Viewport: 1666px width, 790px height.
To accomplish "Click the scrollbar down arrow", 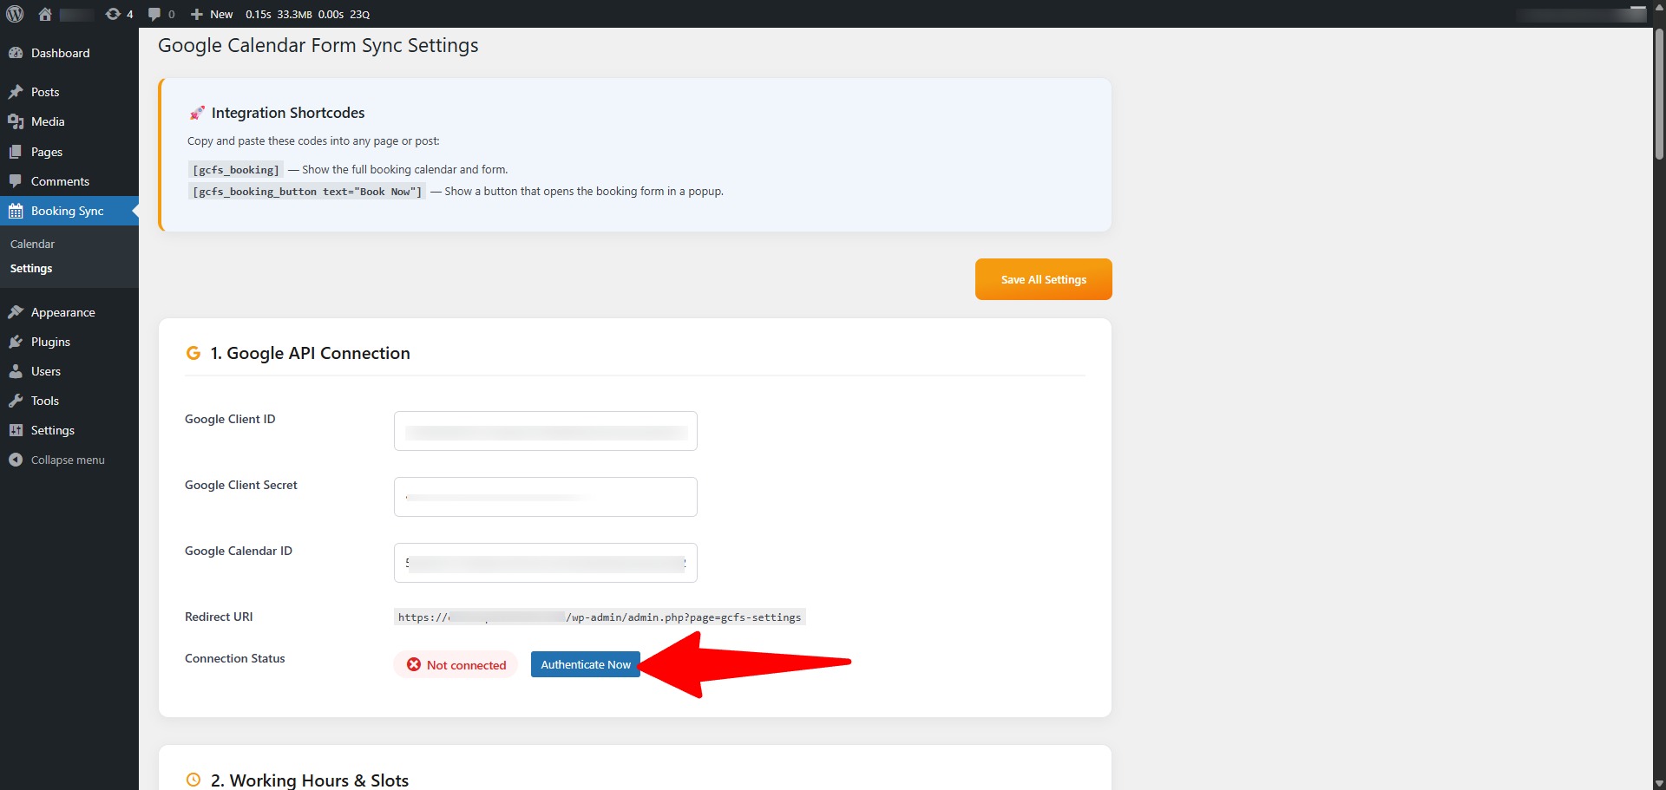I will click(x=1659, y=783).
